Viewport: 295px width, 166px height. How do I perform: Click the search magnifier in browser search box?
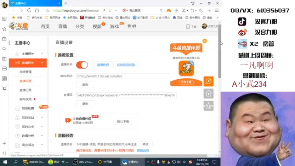pos(161,10)
